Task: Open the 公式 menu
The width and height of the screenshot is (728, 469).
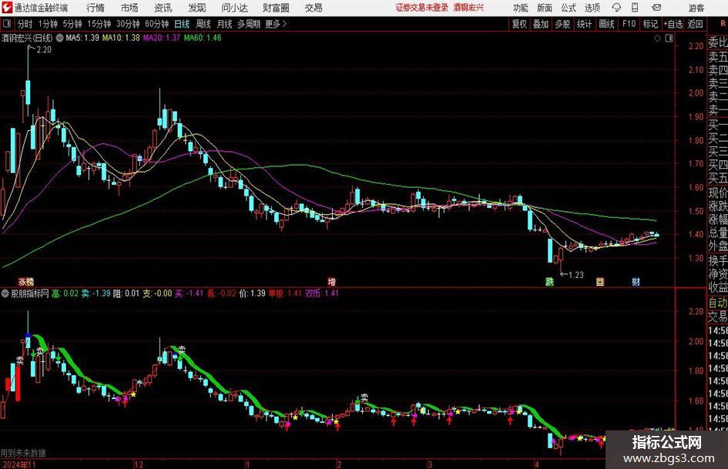Action: click(x=569, y=8)
